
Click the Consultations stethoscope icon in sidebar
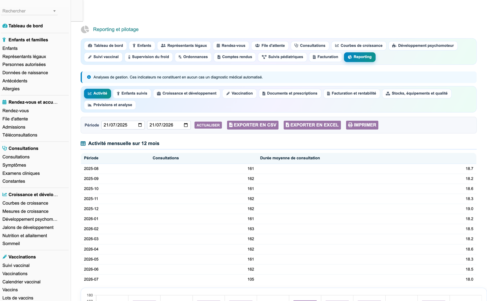pyautogui.click(x=5, y=148)
